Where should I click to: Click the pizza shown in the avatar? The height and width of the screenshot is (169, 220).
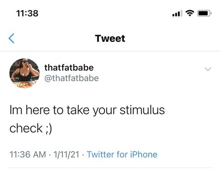25,85
